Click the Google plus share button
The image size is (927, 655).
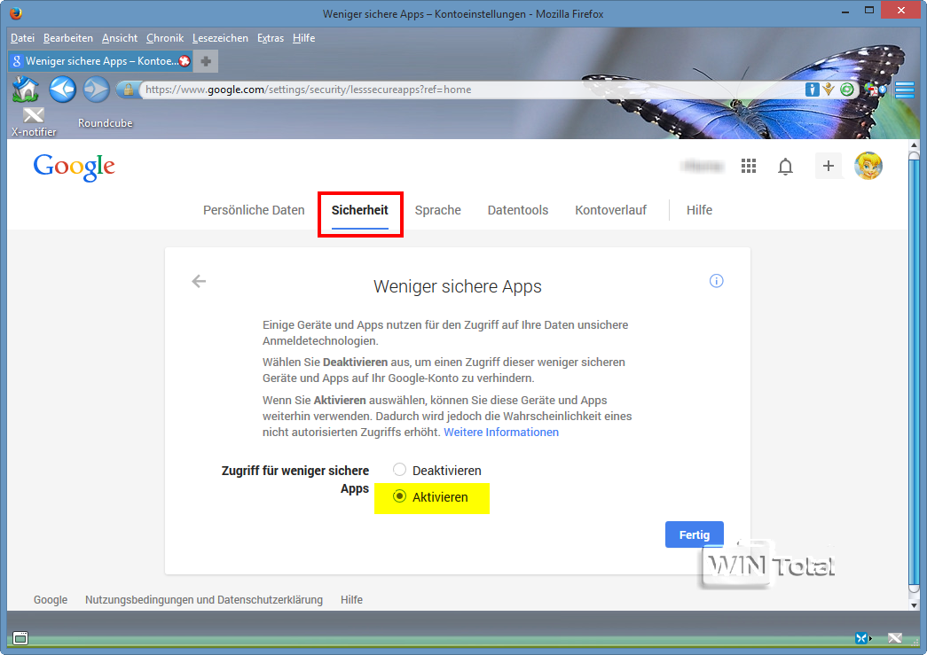pos(829,166)
